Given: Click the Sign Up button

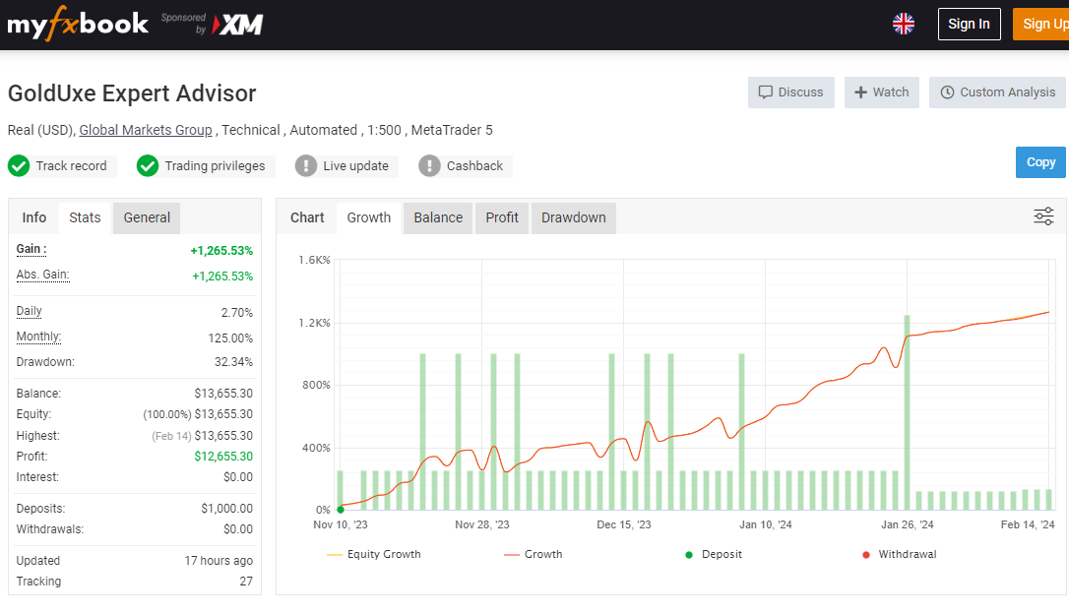Looking at the screenshot, I should pos(1041,24).
